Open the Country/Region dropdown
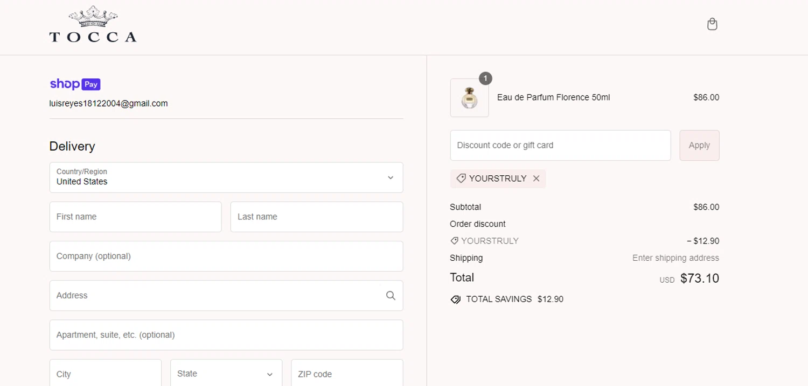 (x=226, y=177)
